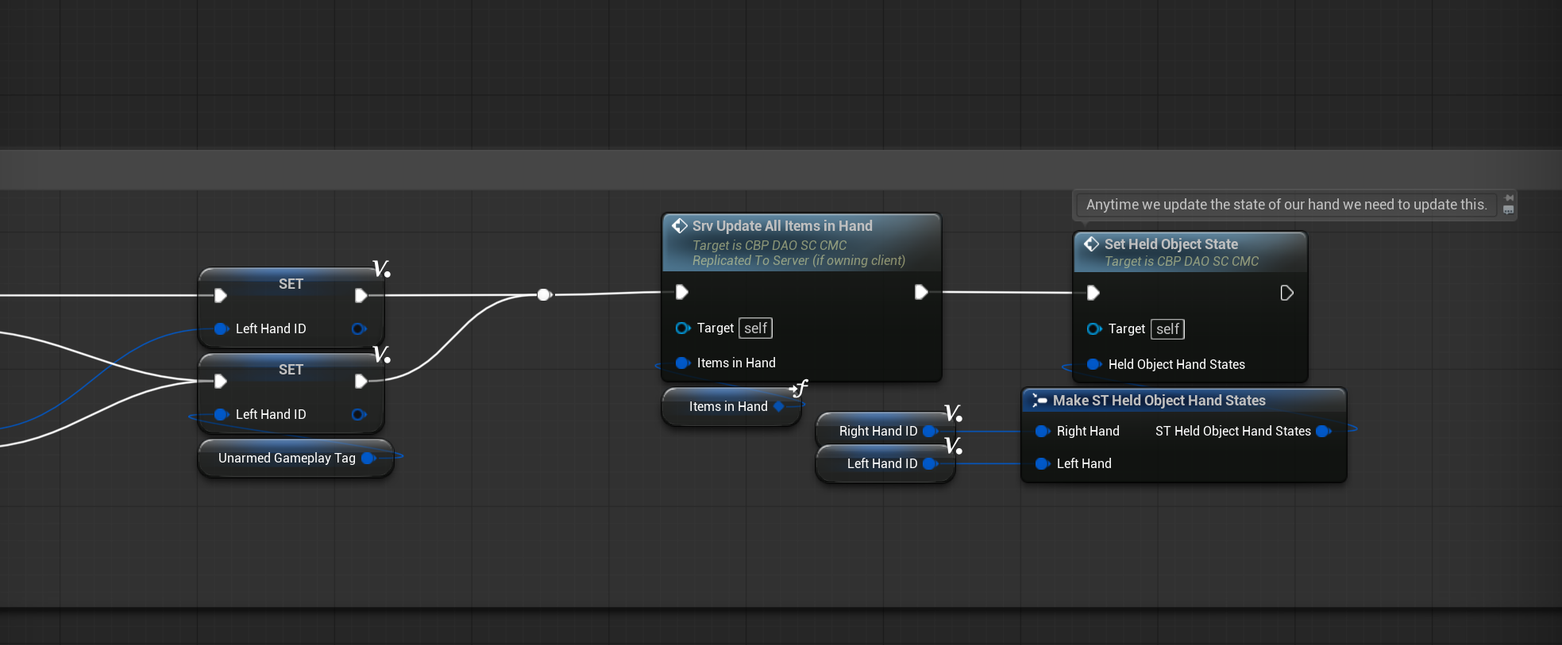Click the exec input pin of Set Held Object State
This screenshot has height=645, width=1562.
pos(1093,294)
